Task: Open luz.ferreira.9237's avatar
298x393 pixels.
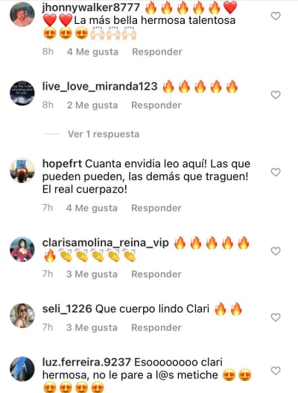Action: [22, 369]
